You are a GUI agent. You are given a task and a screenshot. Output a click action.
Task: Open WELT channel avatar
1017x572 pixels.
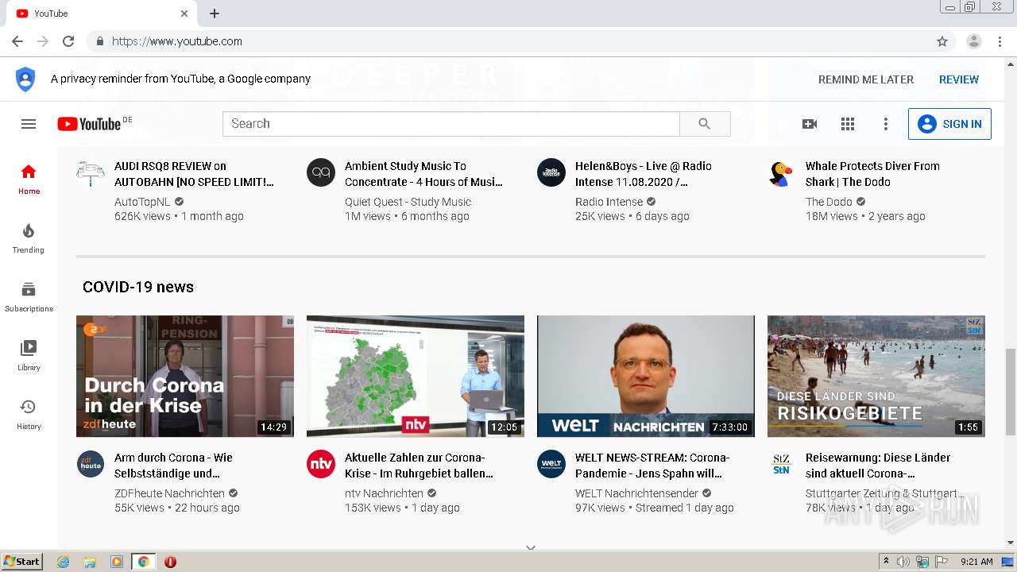coord(551,464)
